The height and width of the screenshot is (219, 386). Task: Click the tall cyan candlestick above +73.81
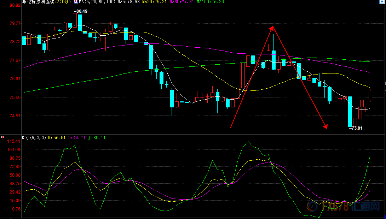pyautogui.click(x=350, y=111)
